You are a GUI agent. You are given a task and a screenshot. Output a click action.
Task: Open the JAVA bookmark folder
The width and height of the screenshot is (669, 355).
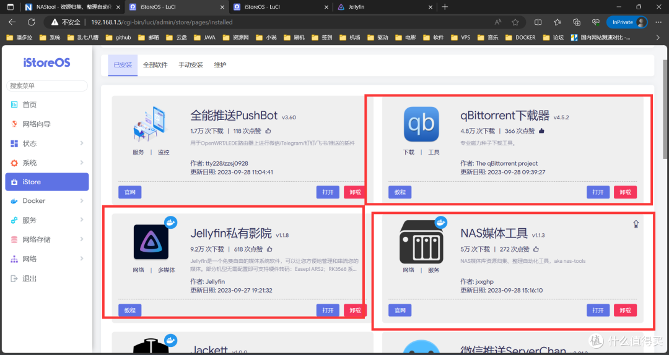204,38
